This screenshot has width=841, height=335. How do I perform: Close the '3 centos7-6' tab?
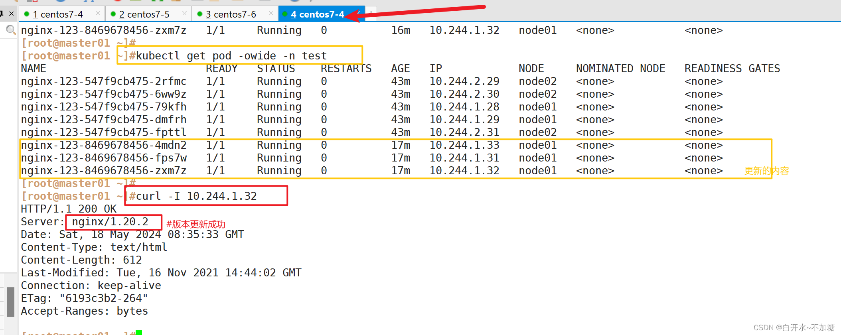(271, 14)
